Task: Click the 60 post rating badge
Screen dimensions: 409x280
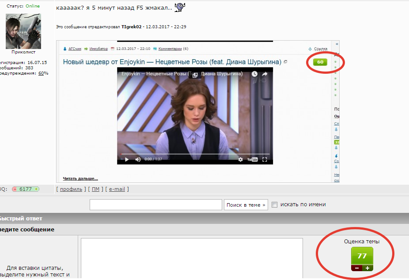Action: [x=320, y=62]
